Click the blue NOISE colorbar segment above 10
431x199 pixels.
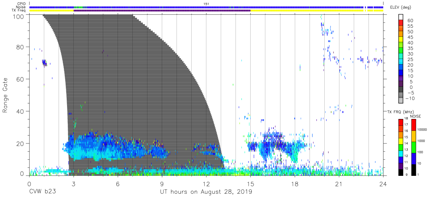pyautogui.click(x=413, y=158)
